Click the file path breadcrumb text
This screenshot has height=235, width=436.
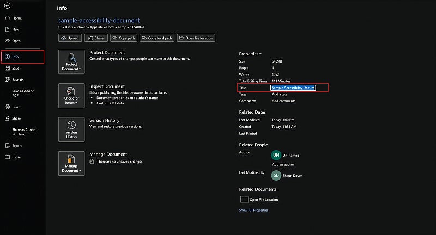[101, 27]
